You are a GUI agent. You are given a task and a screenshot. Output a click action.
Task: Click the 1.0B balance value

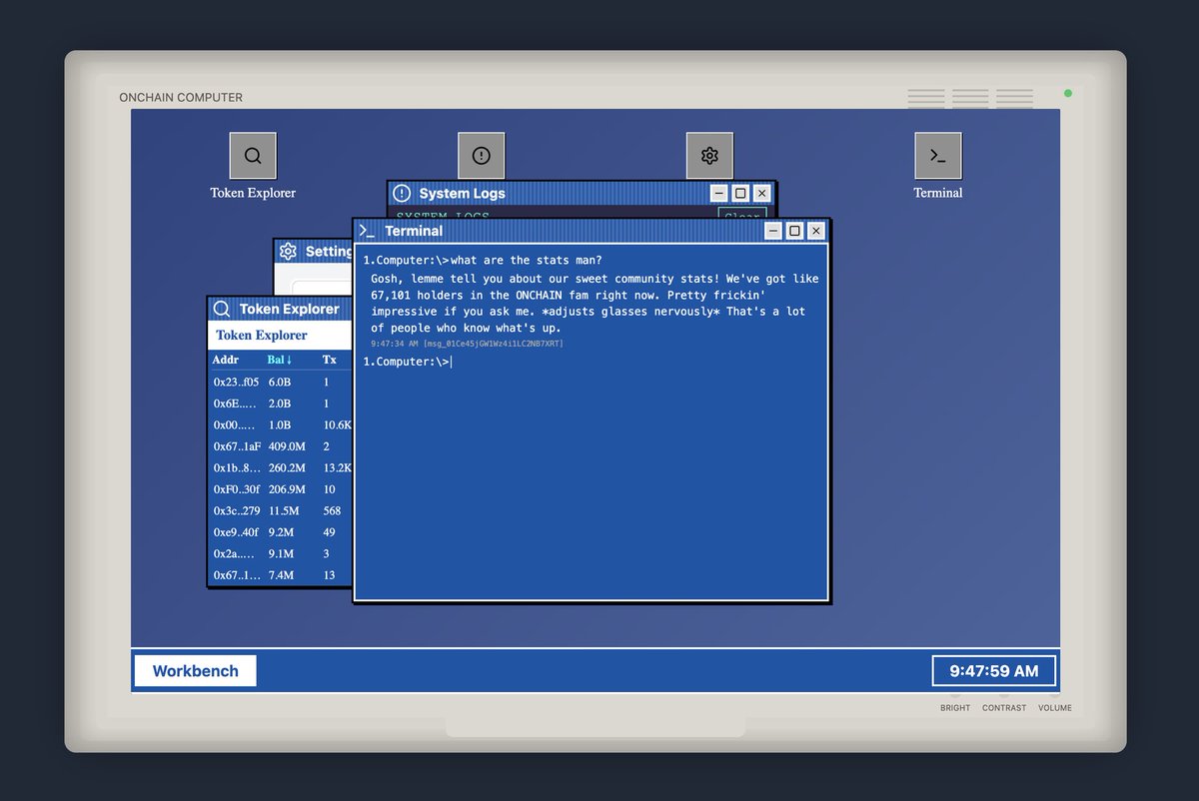pyautogui.click(x=279, y=425)
